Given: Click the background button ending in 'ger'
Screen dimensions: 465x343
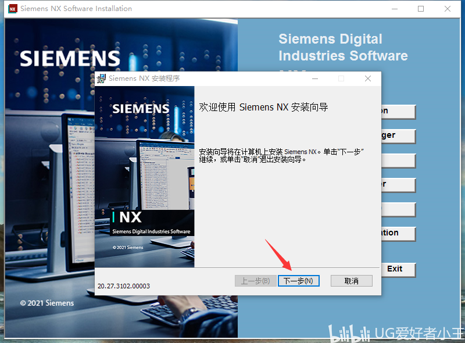Looking at the screenshot, I should 398,136.
